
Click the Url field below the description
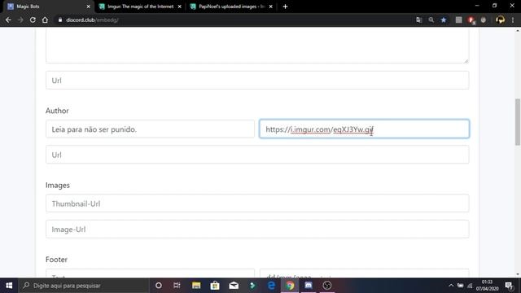(x=257, y=80)
